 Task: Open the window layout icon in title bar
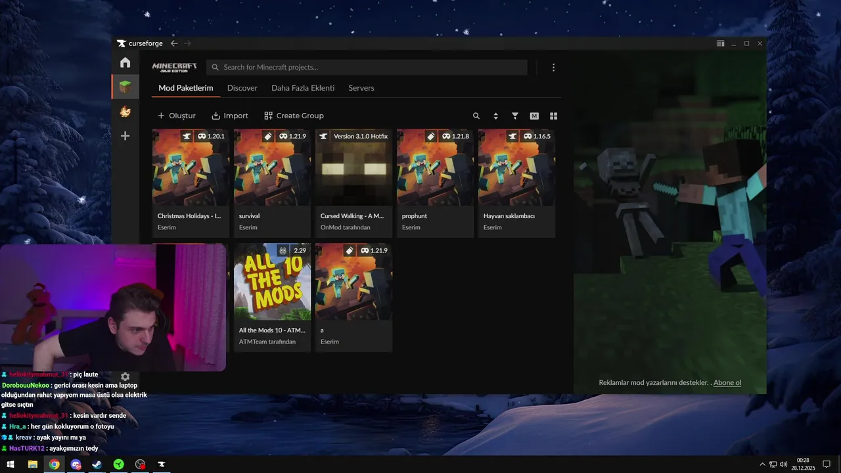[720, 43]
